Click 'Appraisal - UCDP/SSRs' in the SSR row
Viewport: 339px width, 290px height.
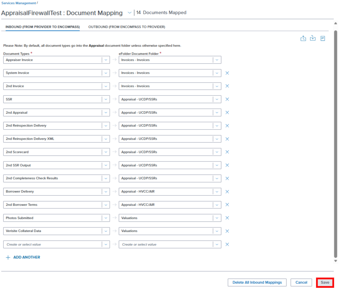coord(139,99)
